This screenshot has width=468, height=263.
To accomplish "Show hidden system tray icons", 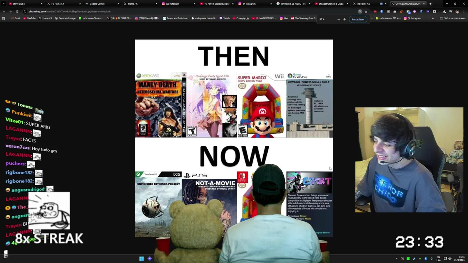I will coord(396,259).
